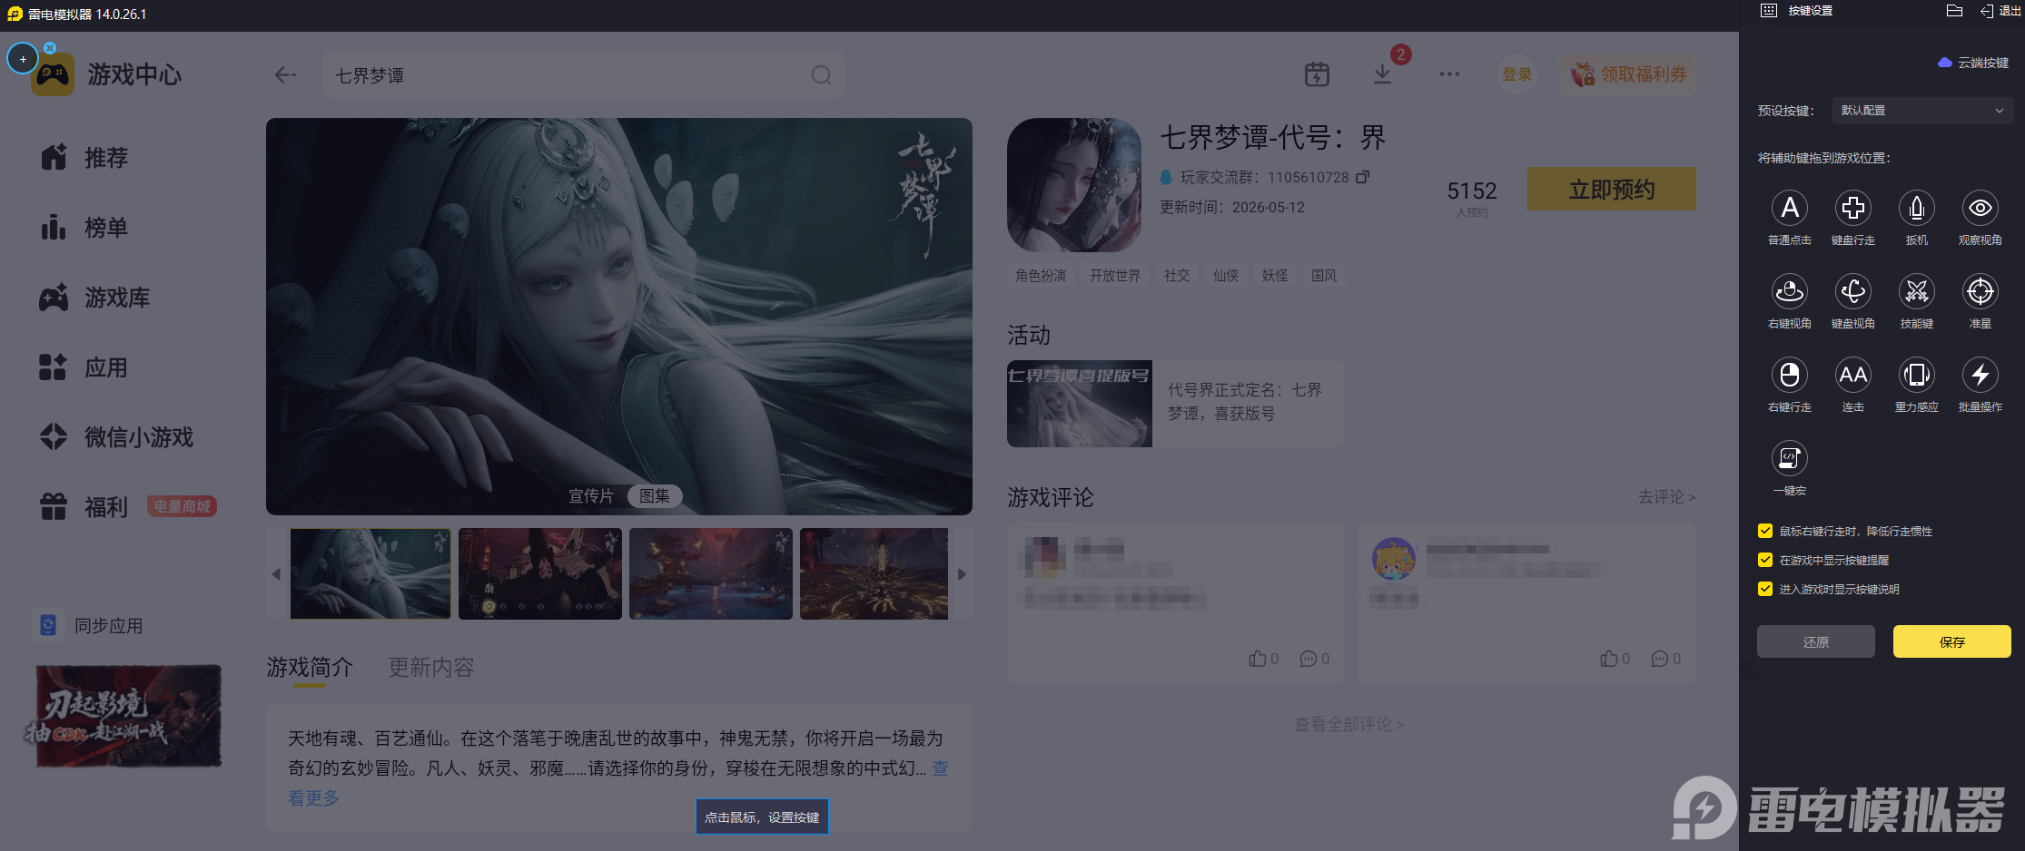Select the 观察视角 eye icon
The height and width of the screenshot is (851, 2025).
click(1980, 209)
